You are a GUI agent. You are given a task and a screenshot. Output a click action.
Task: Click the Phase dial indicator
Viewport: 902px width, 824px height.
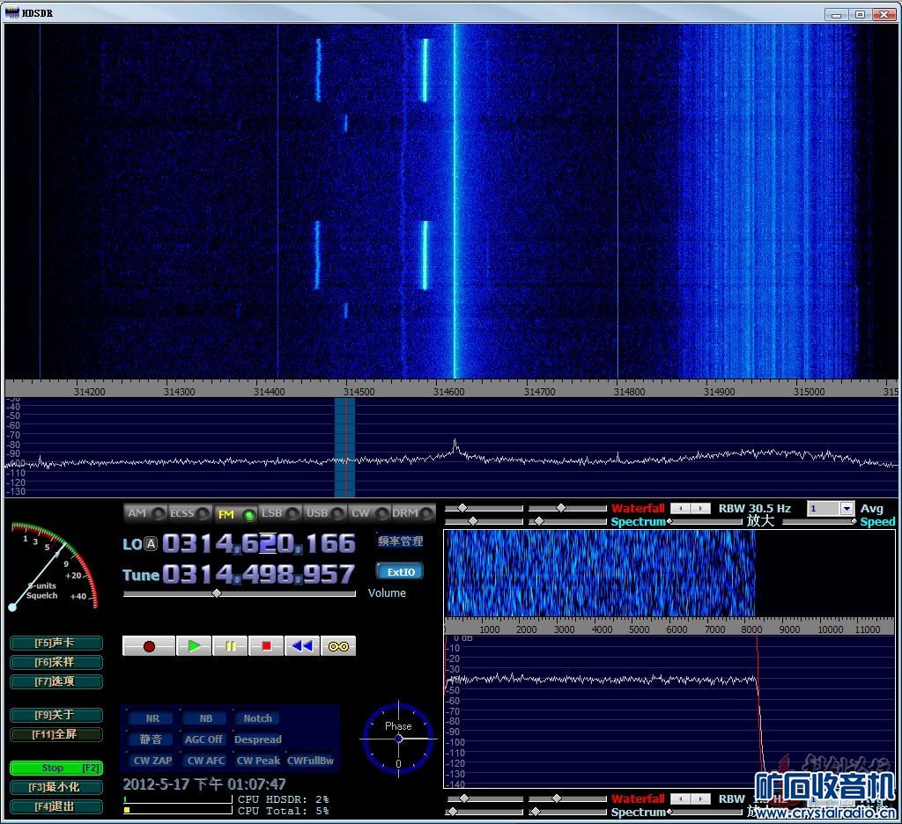398,738
